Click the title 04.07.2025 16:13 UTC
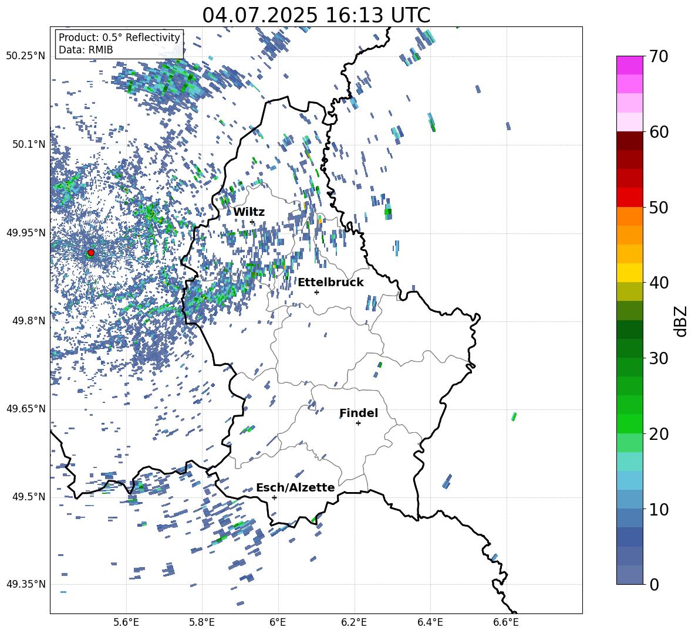695x634 pixels. tap(316, 15)
